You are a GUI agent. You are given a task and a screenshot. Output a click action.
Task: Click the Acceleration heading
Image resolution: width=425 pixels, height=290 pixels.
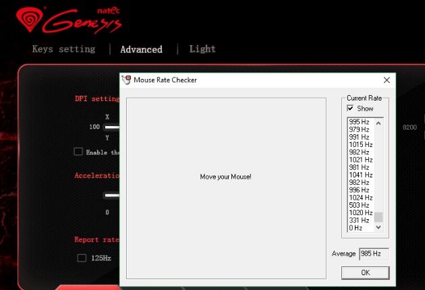point(96,175)
